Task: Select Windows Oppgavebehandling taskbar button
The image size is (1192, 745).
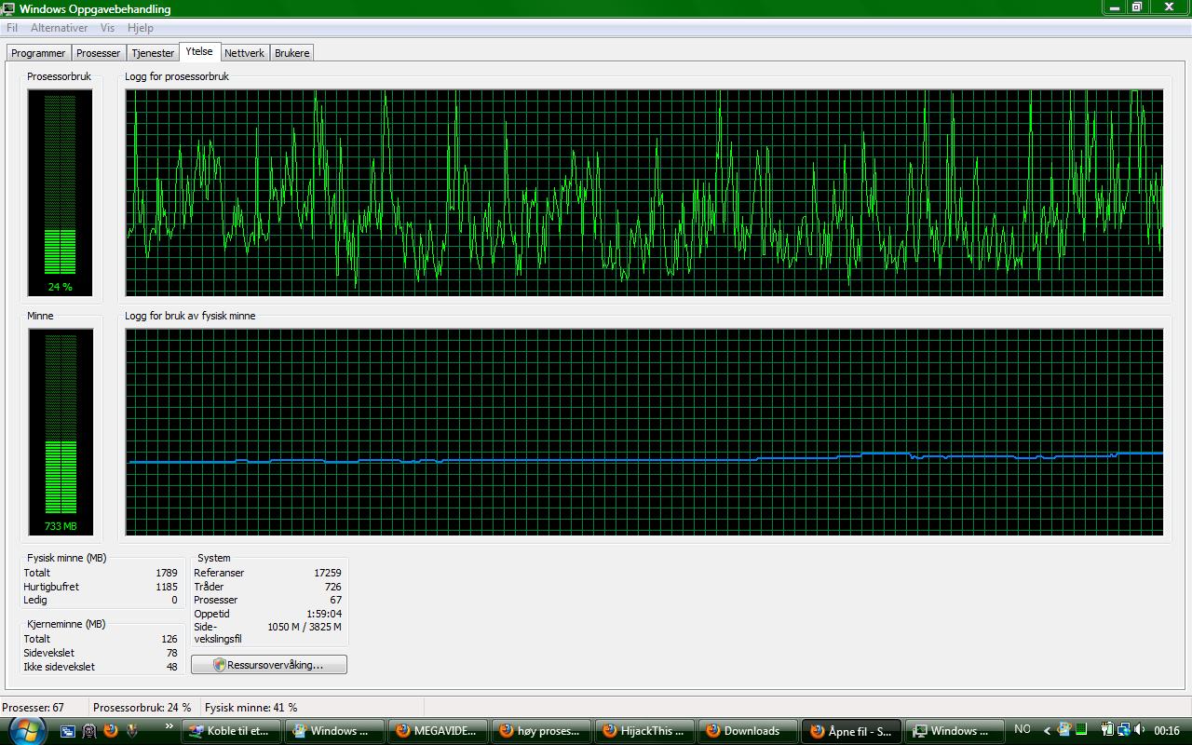Action: 955,731
